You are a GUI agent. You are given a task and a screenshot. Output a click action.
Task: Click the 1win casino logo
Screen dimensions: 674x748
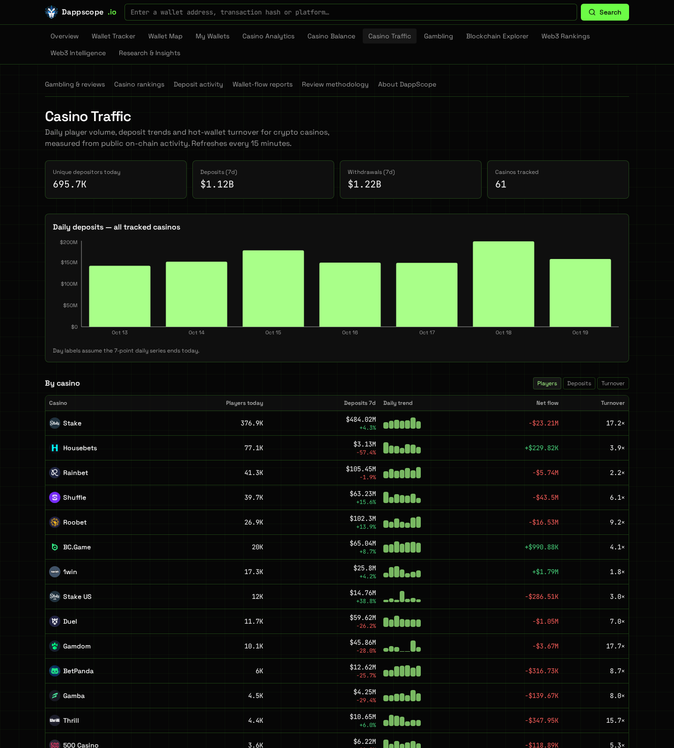pos(55,572)
